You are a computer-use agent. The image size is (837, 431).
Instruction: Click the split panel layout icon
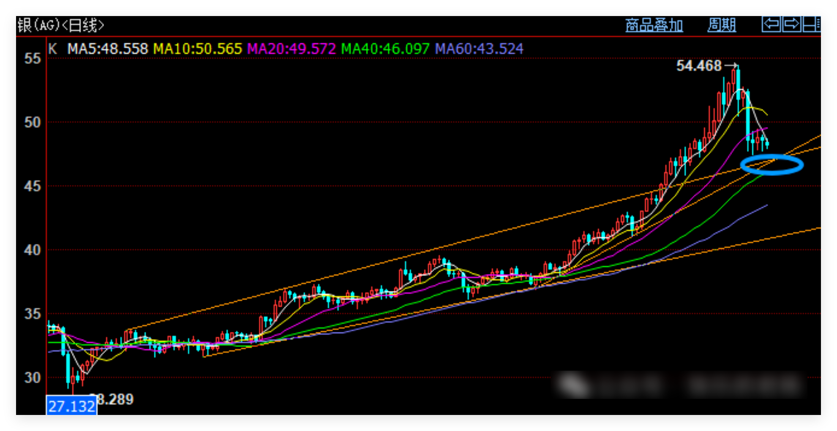pos(811,24)
